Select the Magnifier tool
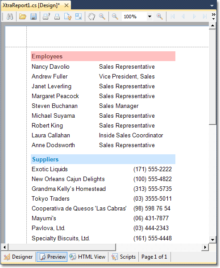220x268 pixels. coord(102,16)
